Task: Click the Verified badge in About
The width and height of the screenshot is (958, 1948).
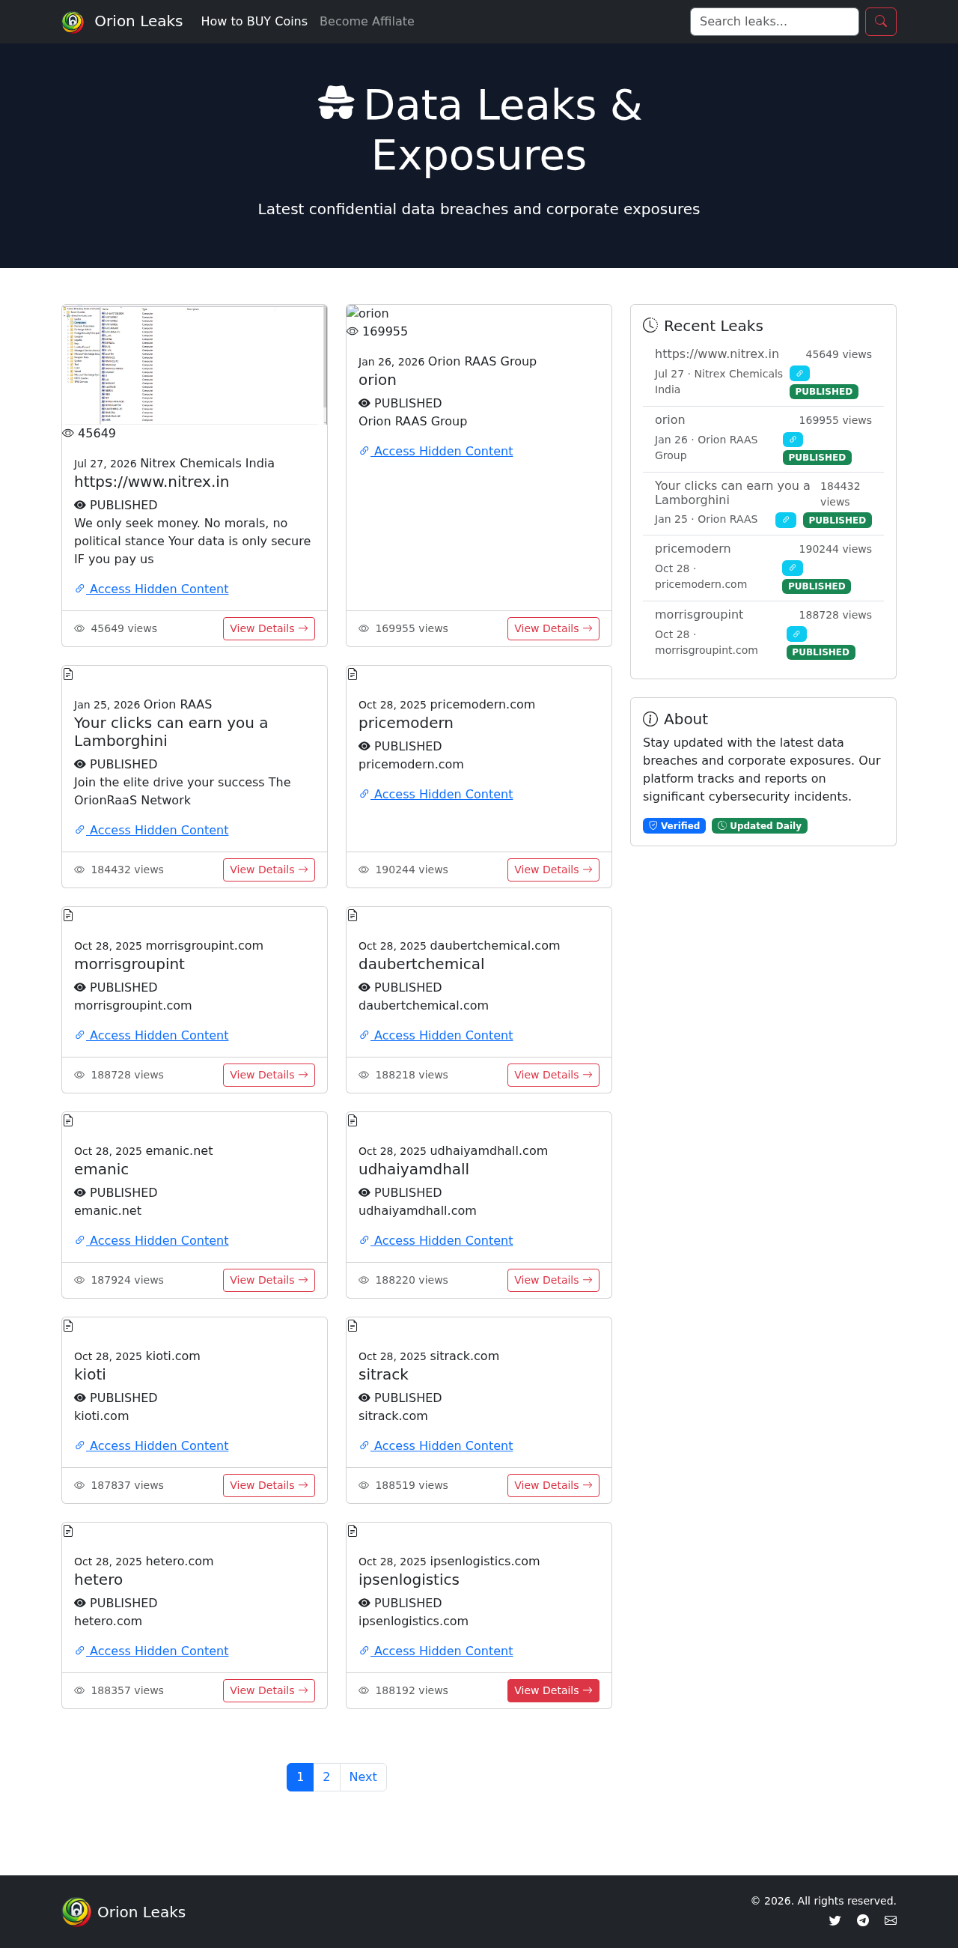Action: 674,825
